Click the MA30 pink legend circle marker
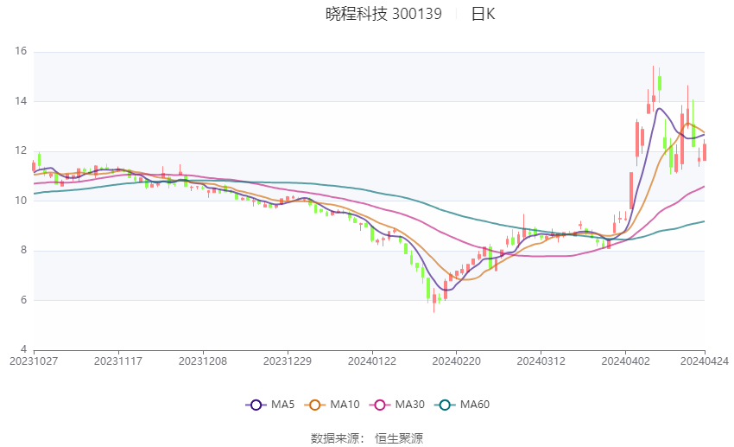 click(377, 405)
